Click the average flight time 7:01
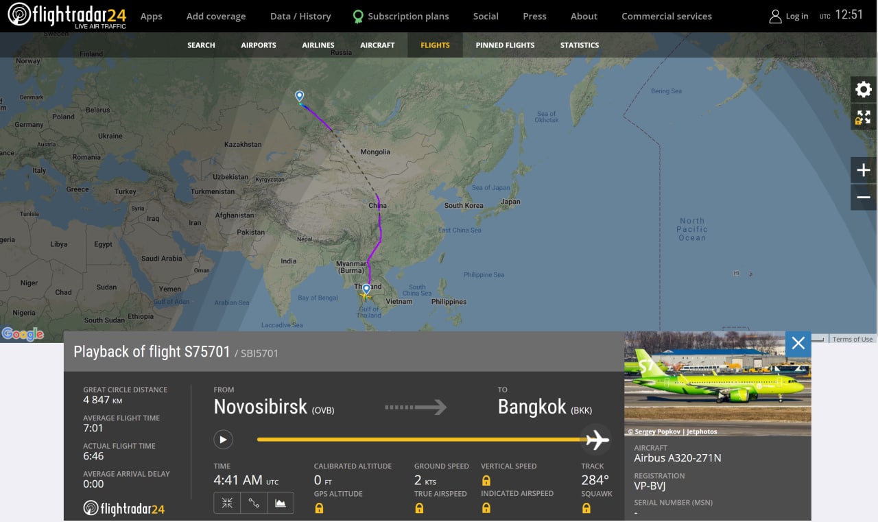The width and height of the screenshot is (878, 522). 93,428
